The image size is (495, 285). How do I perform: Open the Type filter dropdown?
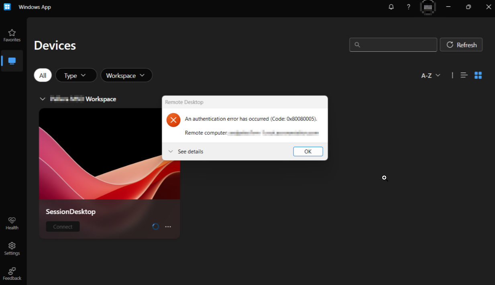tap(76, 75)
